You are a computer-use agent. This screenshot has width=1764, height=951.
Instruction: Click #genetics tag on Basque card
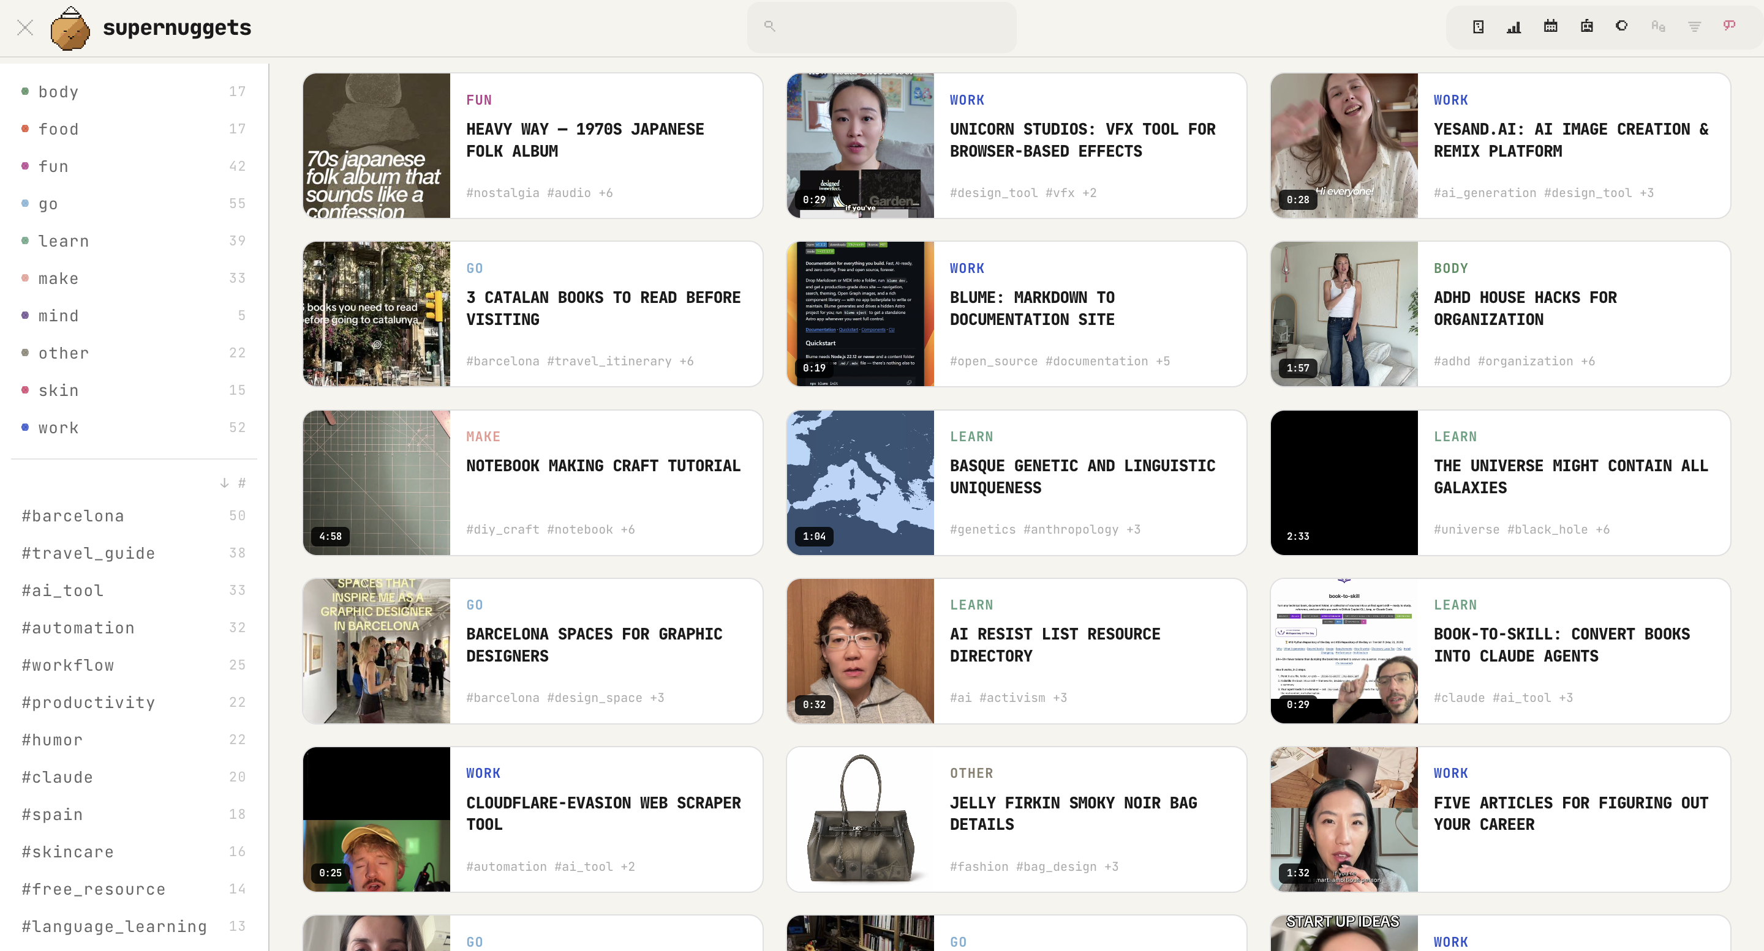982,529
